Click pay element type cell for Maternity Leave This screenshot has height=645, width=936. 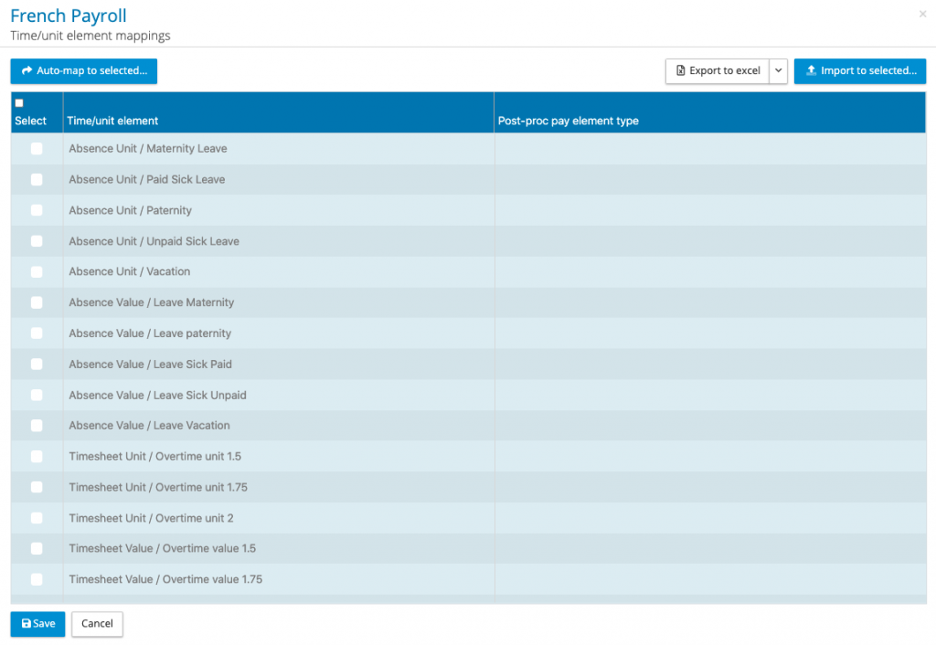(x=709, y=149)
